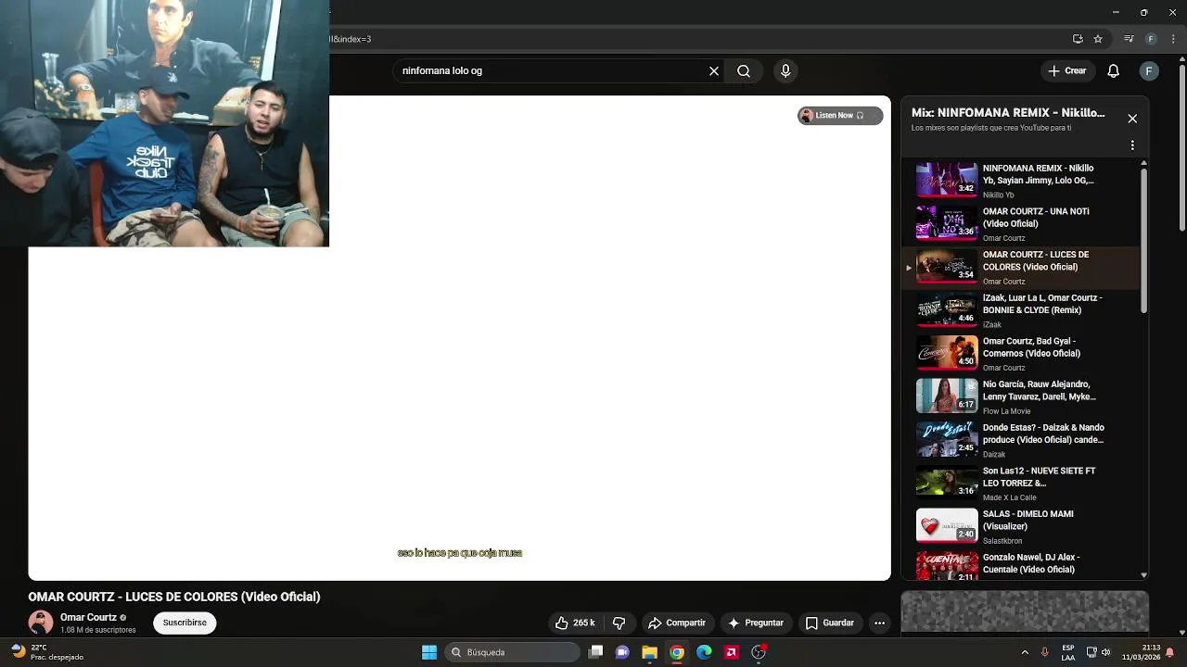Click the magnifying glass search button
The image size is (1187, 667).
coord(744,70)
